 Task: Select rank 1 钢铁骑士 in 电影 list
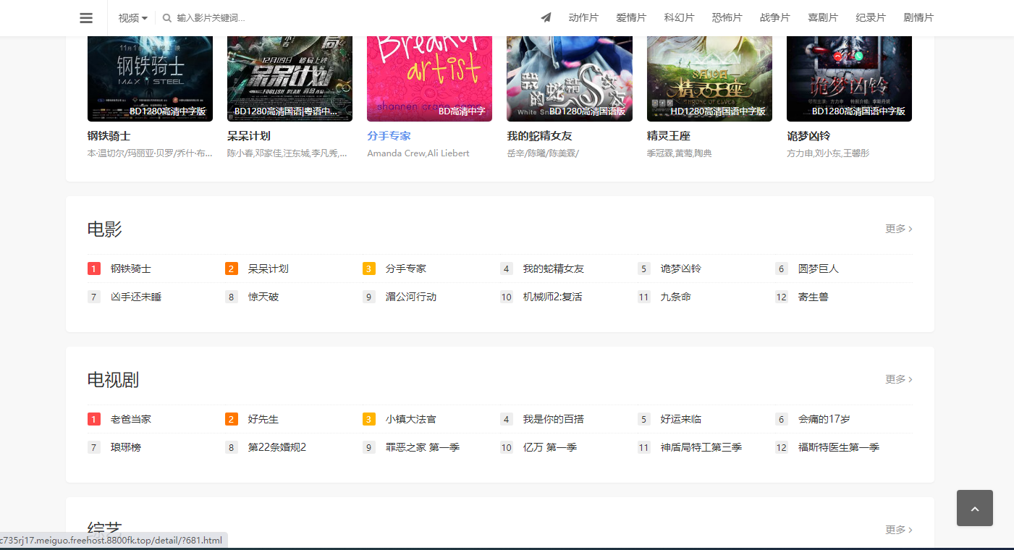tap(131, 268)
